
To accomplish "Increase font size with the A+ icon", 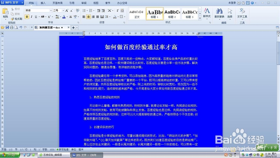I will point(67,11).
